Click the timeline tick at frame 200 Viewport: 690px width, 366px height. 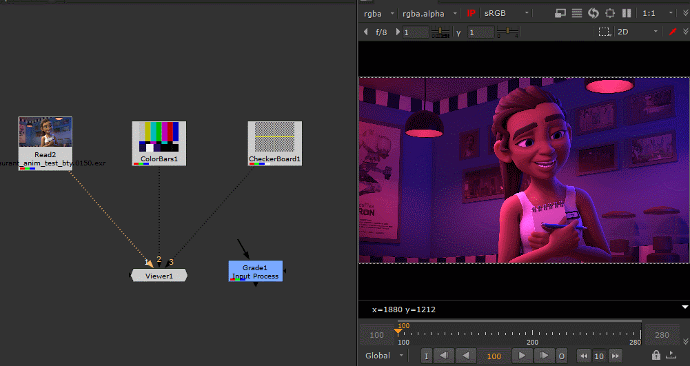pos(532,332)
